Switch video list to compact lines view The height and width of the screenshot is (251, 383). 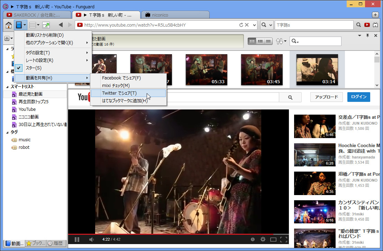pos(268,41)
